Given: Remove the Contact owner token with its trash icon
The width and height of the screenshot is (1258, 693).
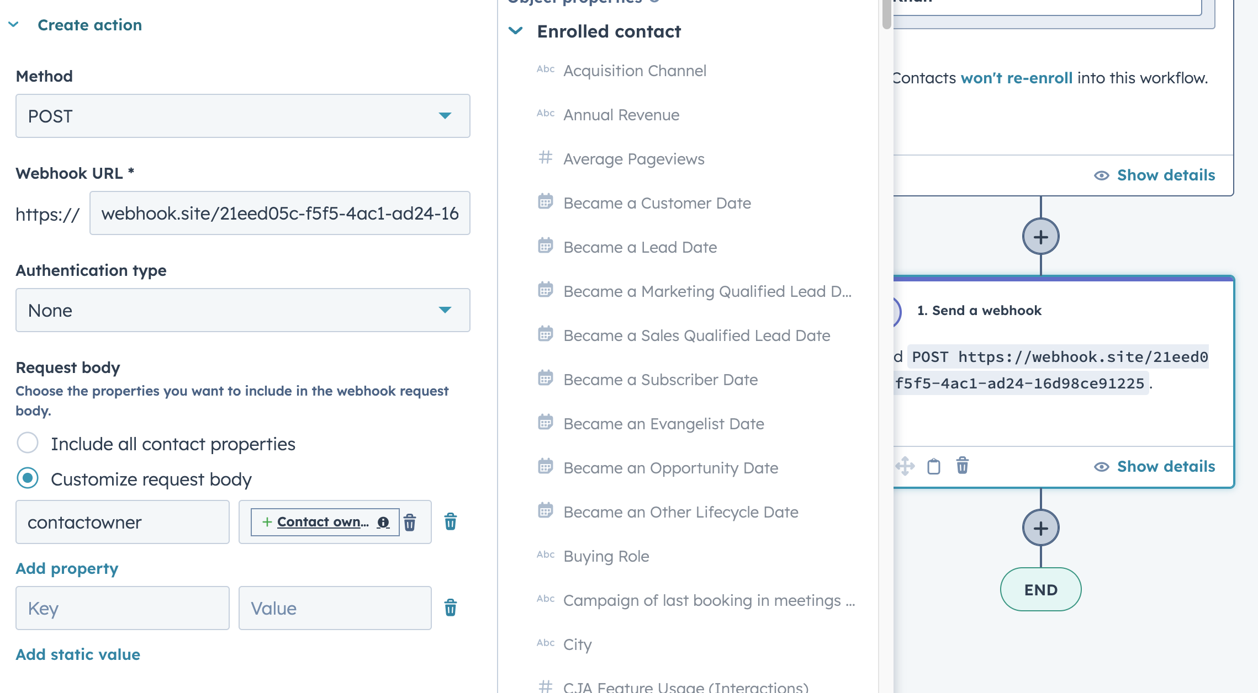Looking at the screenshot, I should [411, 522].
